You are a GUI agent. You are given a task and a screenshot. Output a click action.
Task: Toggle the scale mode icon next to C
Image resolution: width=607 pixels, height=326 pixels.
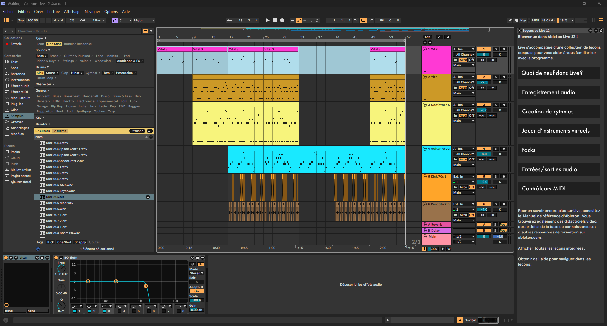115,21
